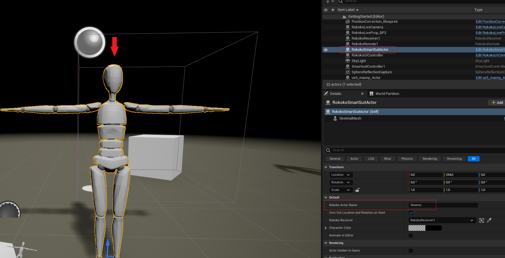Click the SkyLight icon in the outliner
505x258 pixels.
(x=348, y=61)
